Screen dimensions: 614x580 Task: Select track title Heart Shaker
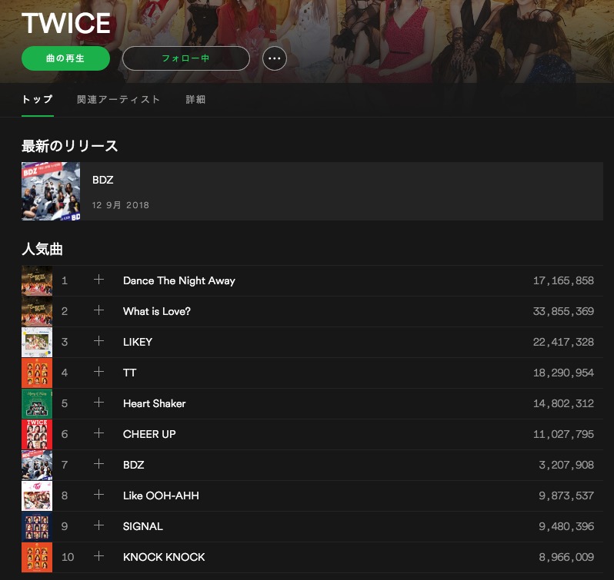[155, 404]
